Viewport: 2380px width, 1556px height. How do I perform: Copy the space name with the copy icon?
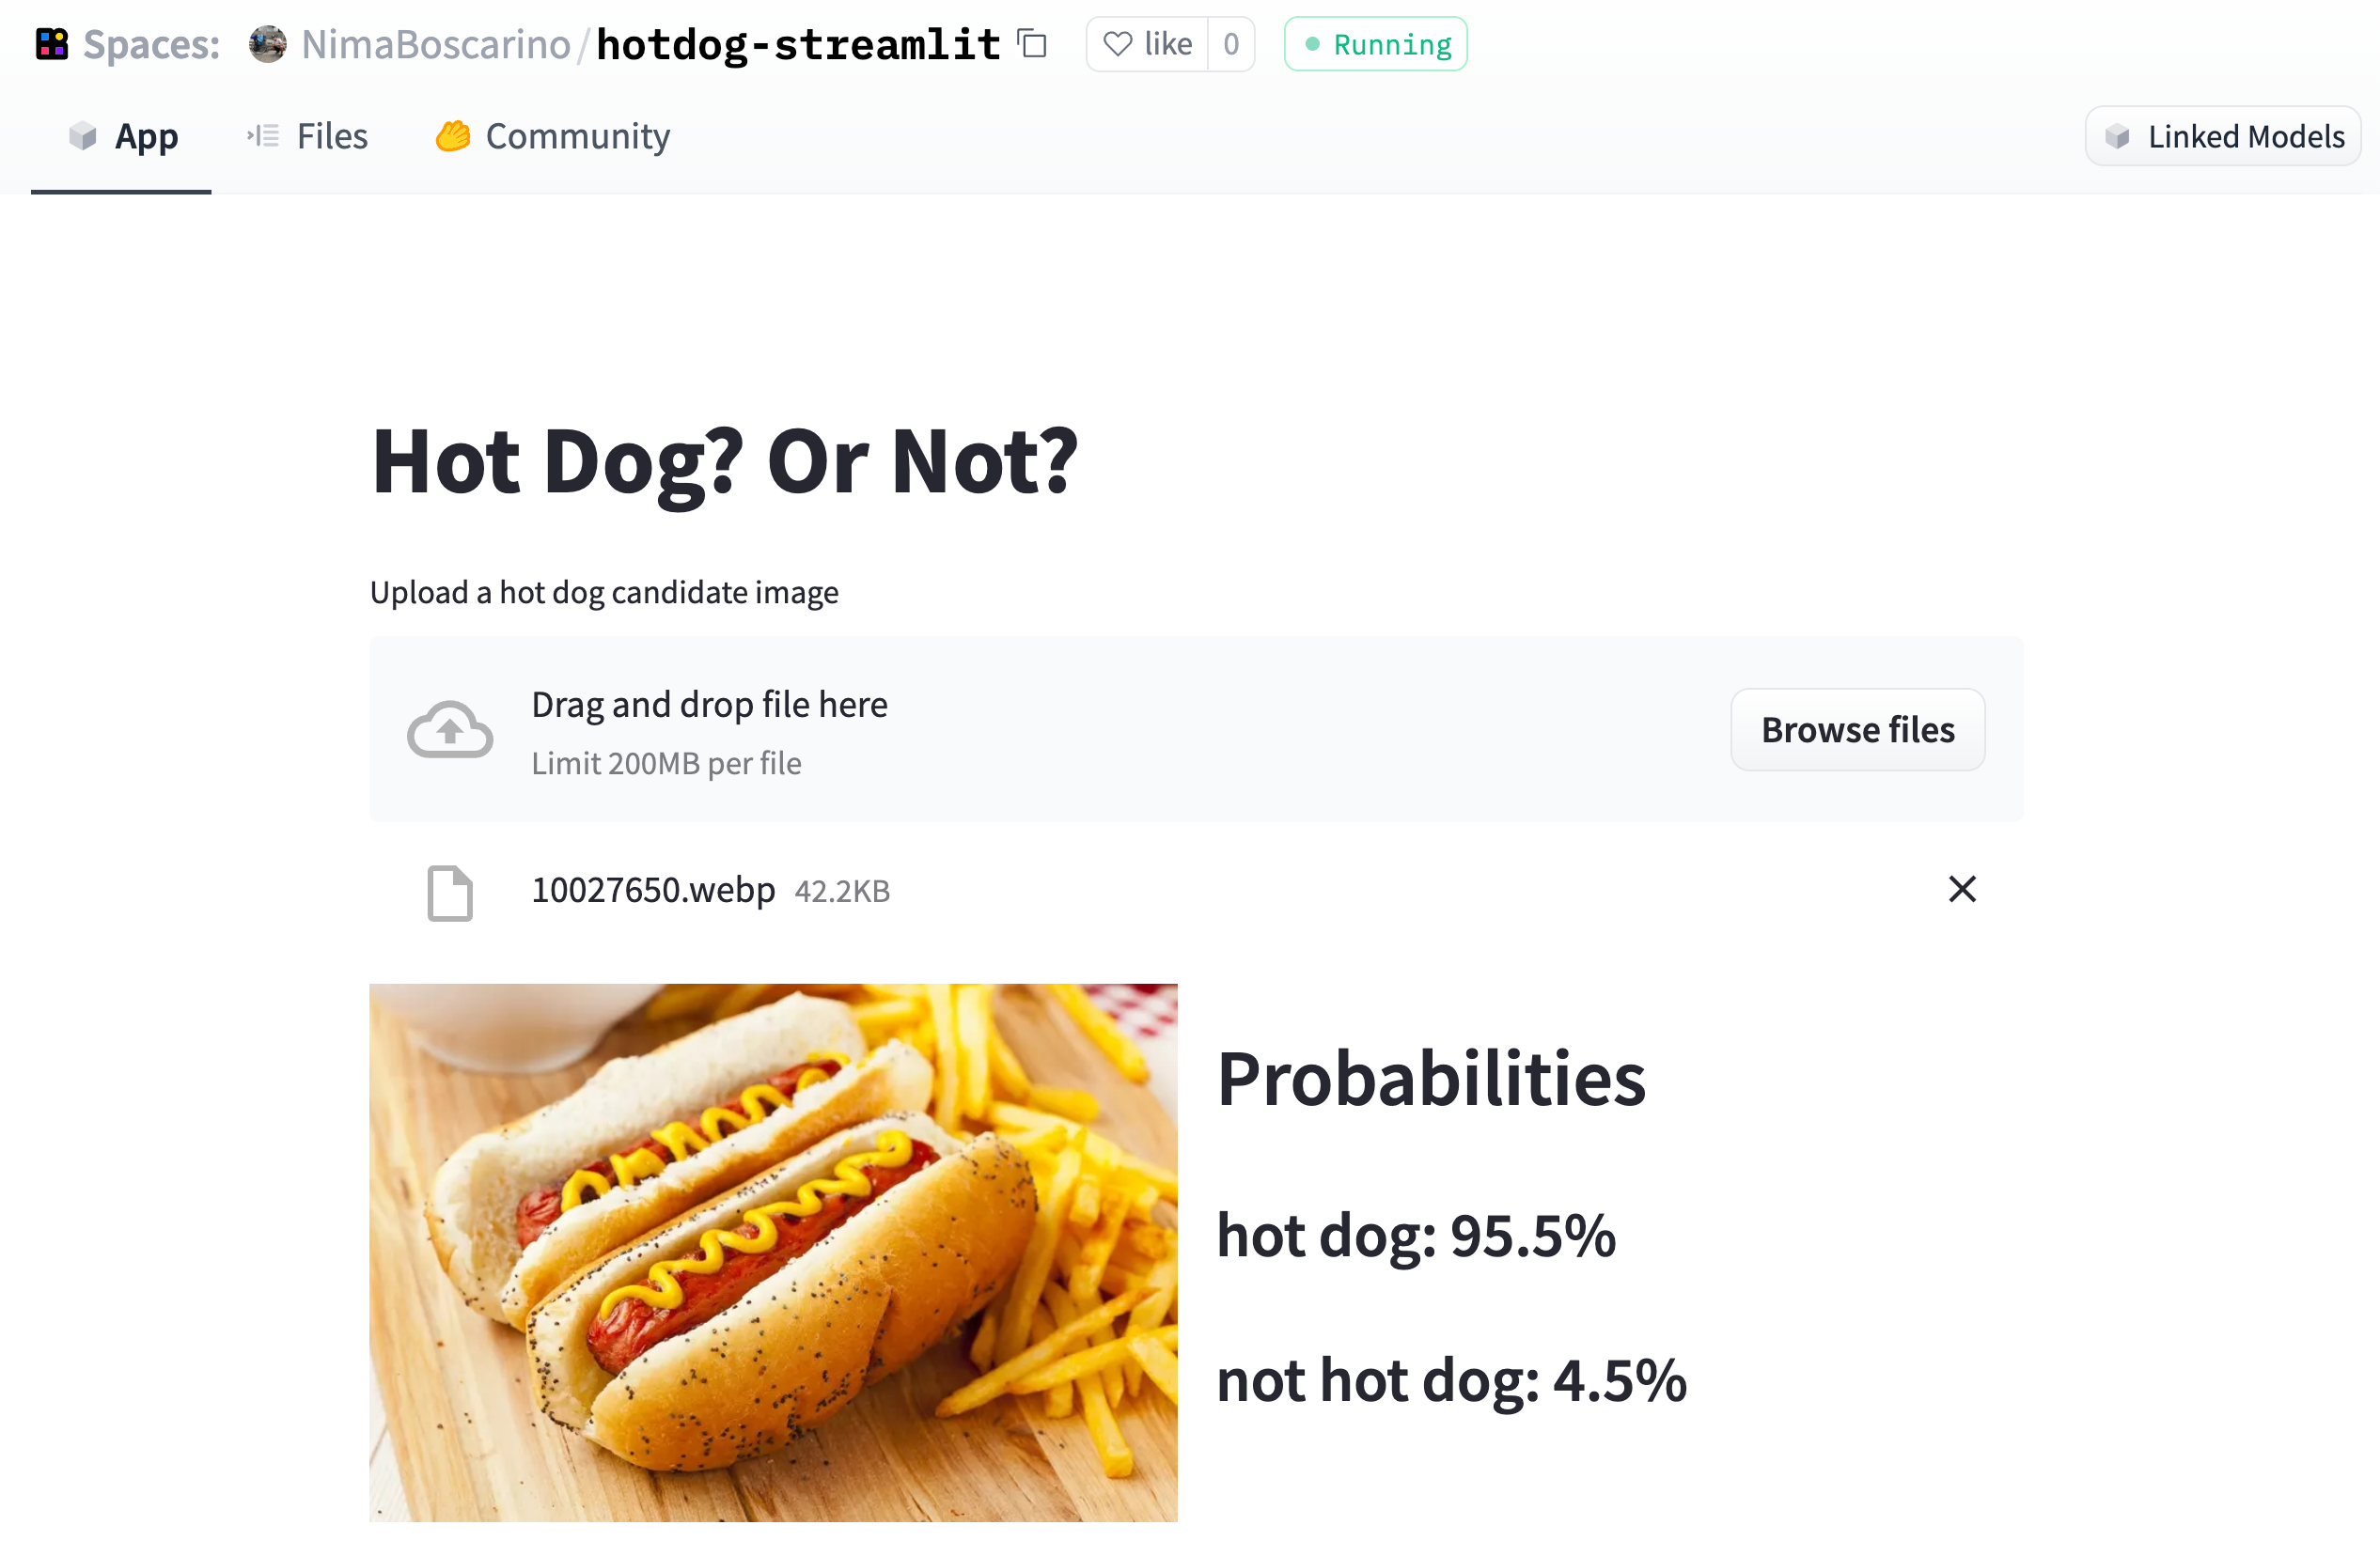[x=1032, y=44]
